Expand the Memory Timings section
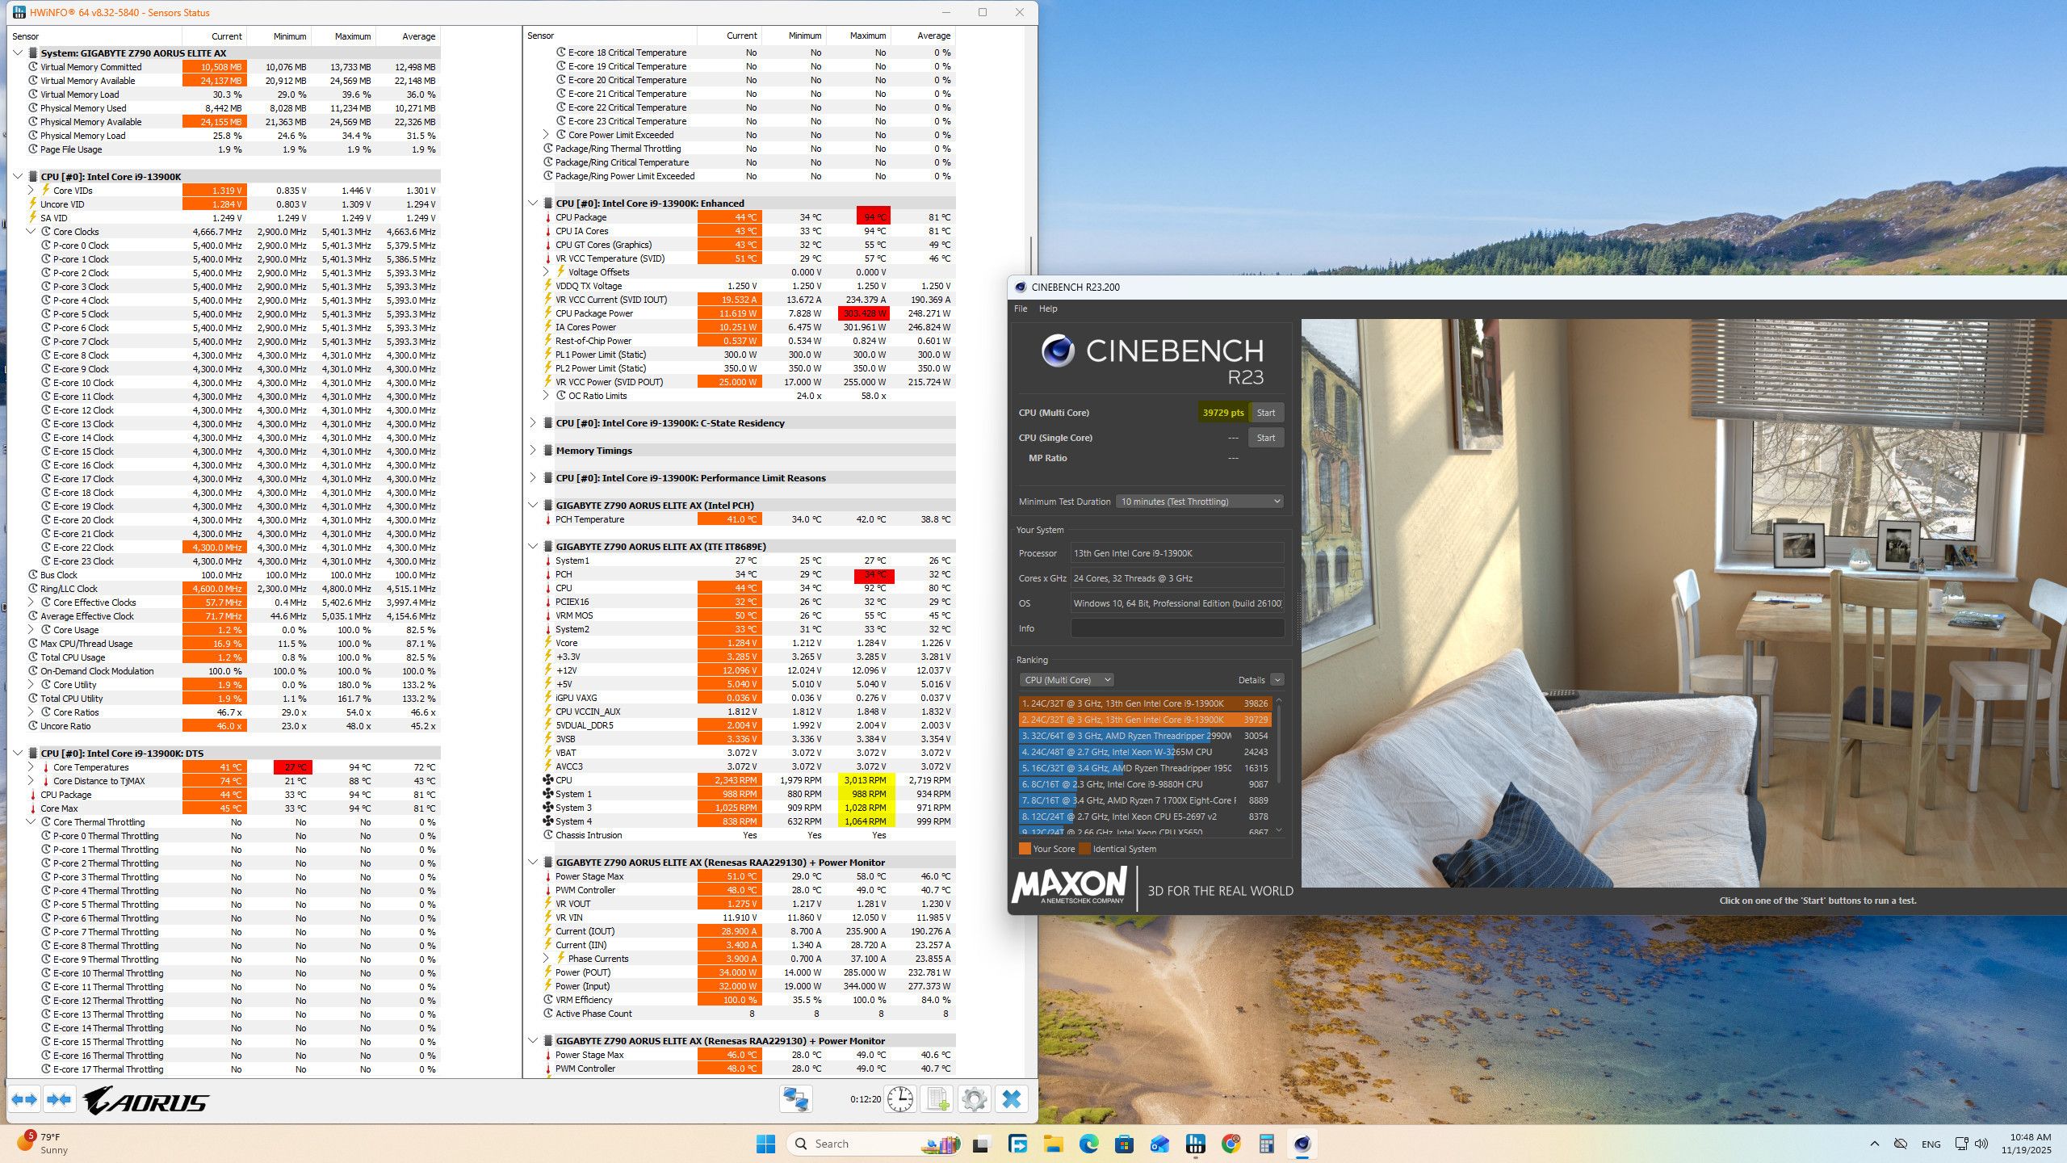The height and width of the screenshot is (1163, 2067). click(533, 451)
